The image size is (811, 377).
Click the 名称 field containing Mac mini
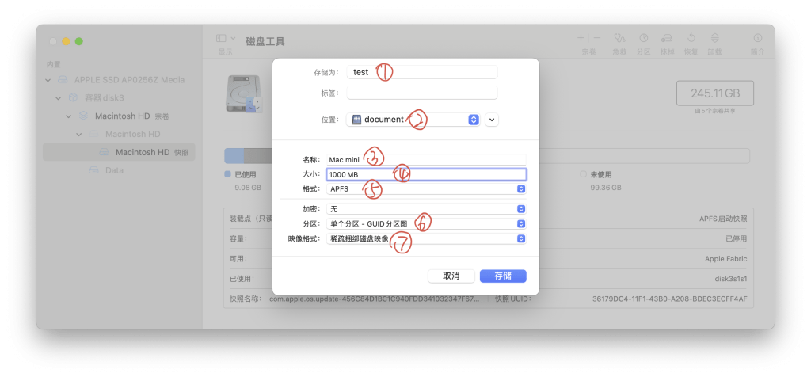(x=426, y=160)
